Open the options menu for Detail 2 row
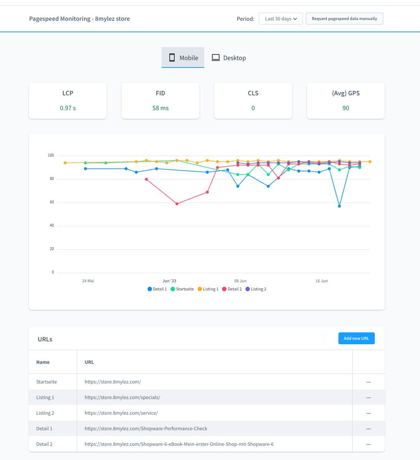This screenshot has width=420, height=460. click(368, 444)
